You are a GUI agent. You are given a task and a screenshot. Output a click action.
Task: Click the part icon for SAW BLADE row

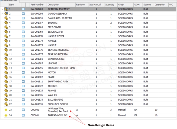(6, 18)
